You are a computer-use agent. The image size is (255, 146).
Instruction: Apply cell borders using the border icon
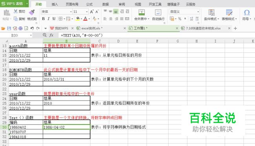(x=60, y=19)
